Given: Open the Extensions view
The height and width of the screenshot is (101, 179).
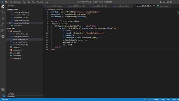Looking at the screenshot, I should (x=3, y=31).
